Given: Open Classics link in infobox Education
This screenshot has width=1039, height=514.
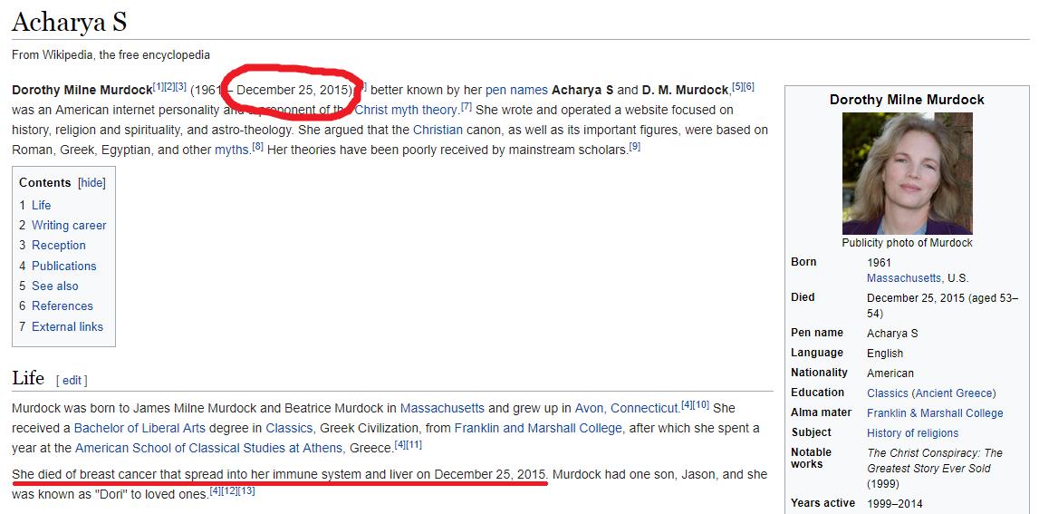Looking at the screenshot, I should pos(887,393).
